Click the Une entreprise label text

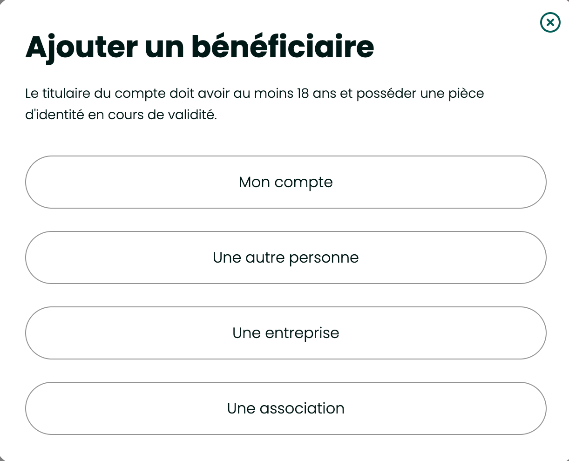[x=285, y=333]
